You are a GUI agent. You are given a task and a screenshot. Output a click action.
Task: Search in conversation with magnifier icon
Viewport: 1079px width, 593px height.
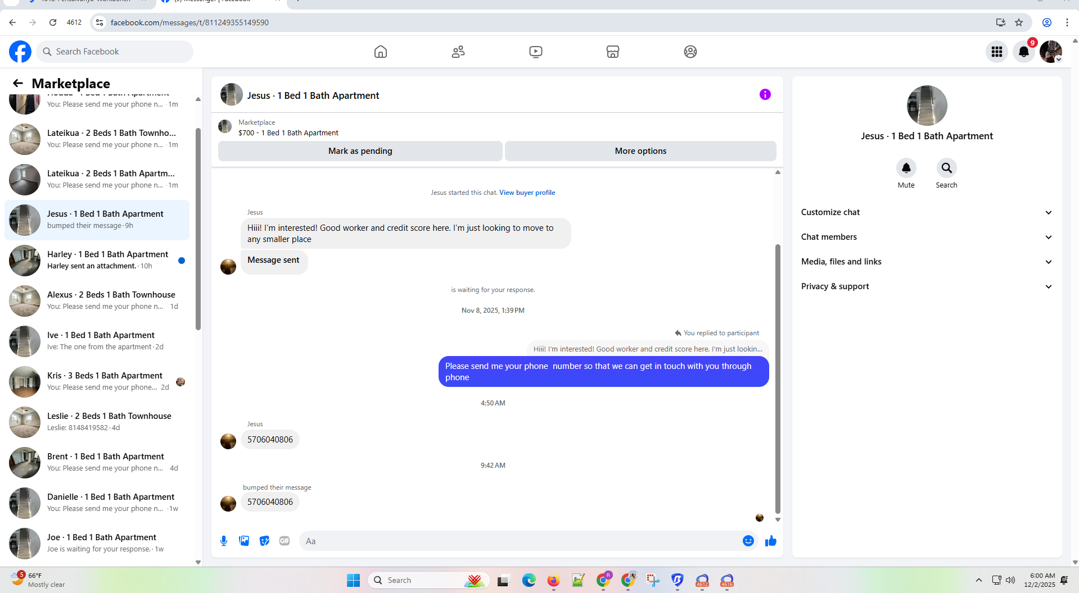coord(947,168)
